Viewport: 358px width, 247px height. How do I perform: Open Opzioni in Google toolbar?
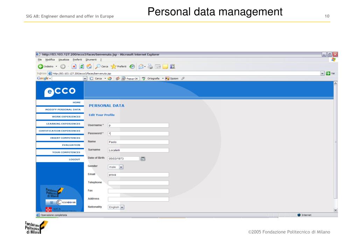coord(172,78)
